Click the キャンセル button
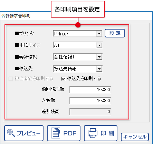The height and width of the screenshot is (144, 153). [135, 137]
